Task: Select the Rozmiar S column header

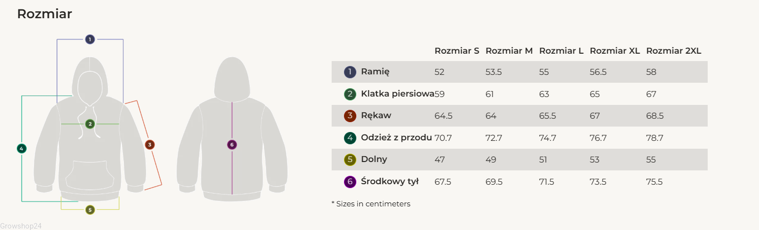Action: 456,51
